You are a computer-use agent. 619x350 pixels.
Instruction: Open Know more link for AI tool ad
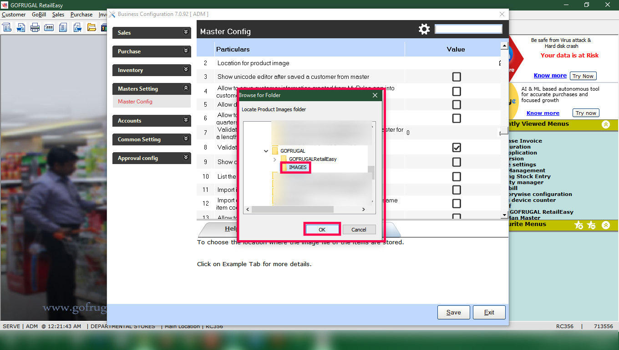coord(543,113)
